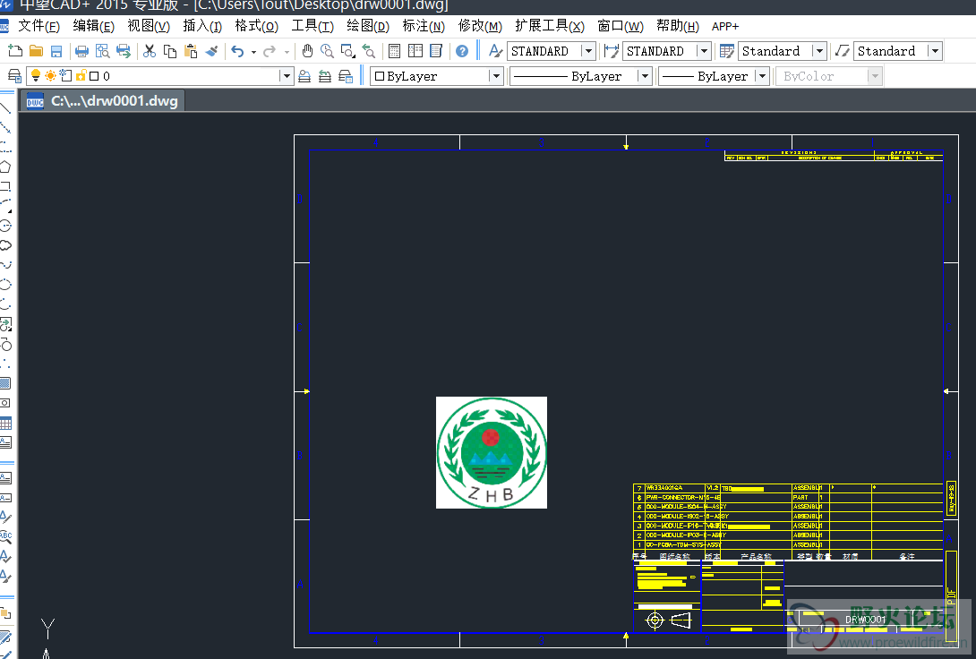
Task: Open the layer list dropdown
Action: coord(287,76)
